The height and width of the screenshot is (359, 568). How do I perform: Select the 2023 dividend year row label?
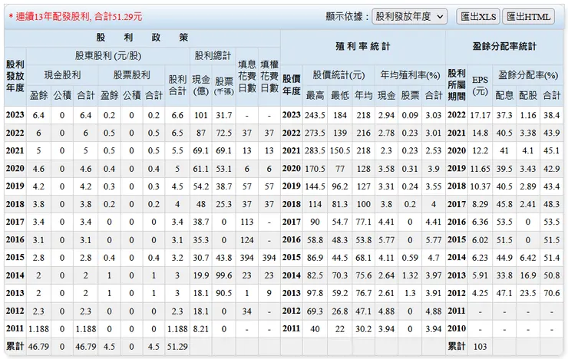(x=15, y=115)
